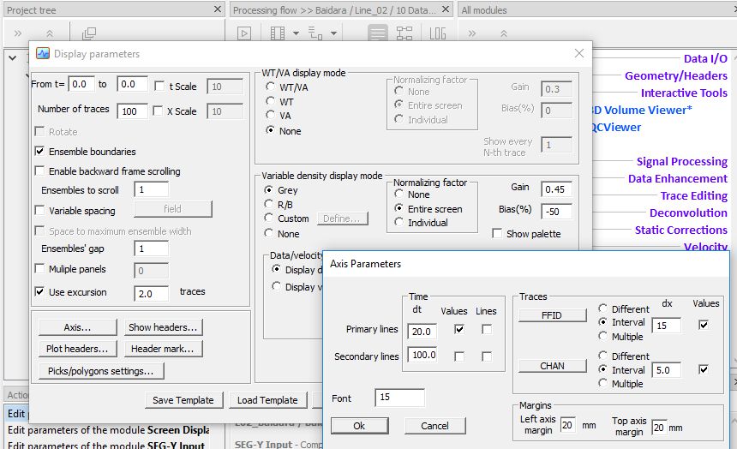737x449 pixels.
Task: Toggle Use excursion checkbox
Action: pyautogui.click(x=40, y=292)
